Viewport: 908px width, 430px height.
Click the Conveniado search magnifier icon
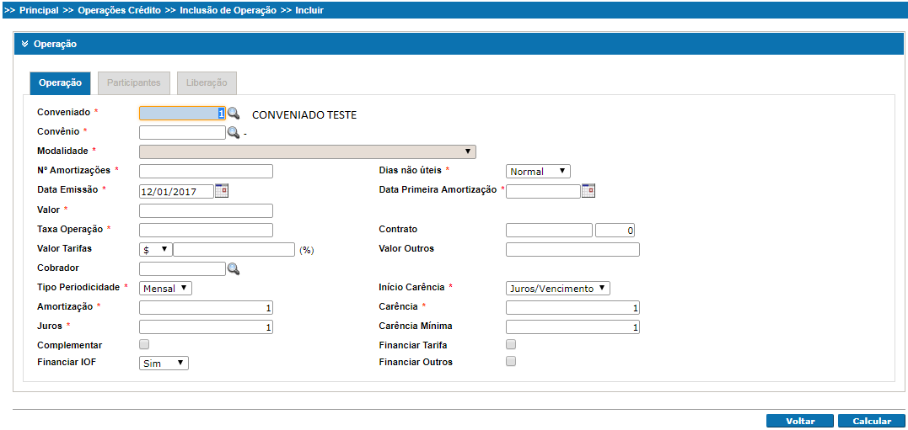pos(234,114)
